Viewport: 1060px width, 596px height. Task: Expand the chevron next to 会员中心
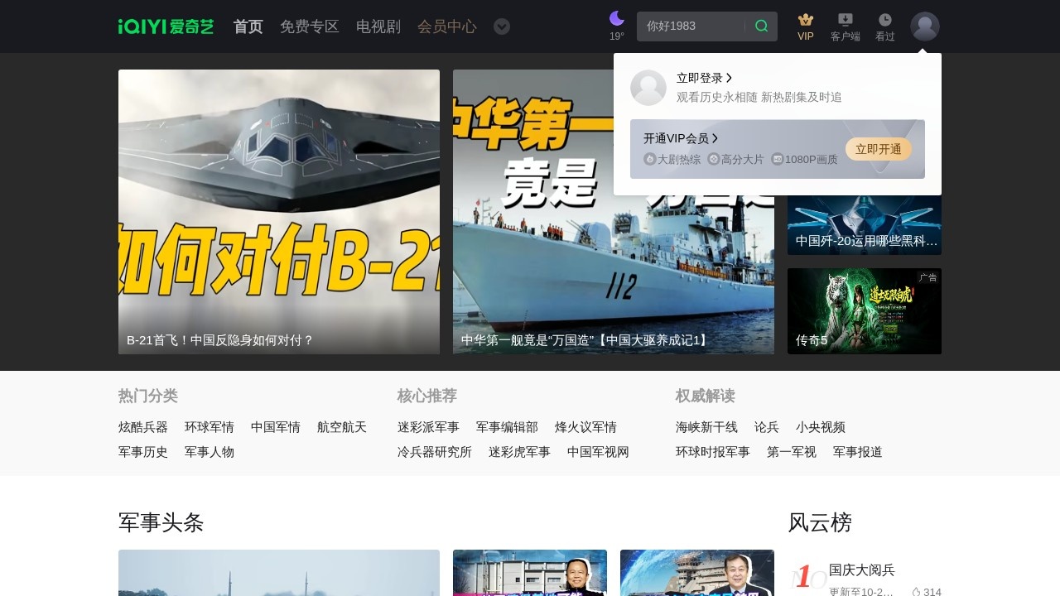[x=501, y=26]
